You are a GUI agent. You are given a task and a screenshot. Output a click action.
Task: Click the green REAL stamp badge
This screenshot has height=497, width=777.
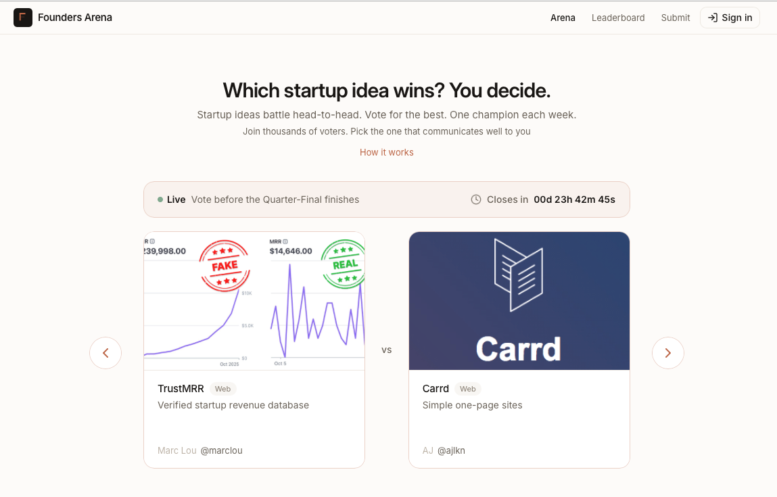coord(344,264)
